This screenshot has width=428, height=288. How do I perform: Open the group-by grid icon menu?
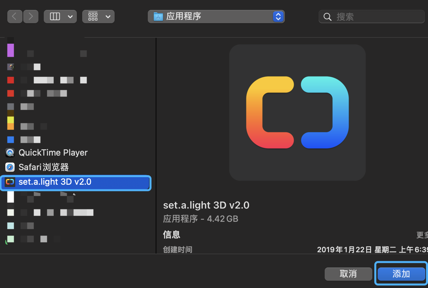(x=93, y=17)
